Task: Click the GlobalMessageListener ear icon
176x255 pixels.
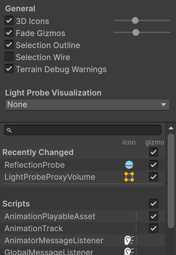Action: (x=129, y=251)
